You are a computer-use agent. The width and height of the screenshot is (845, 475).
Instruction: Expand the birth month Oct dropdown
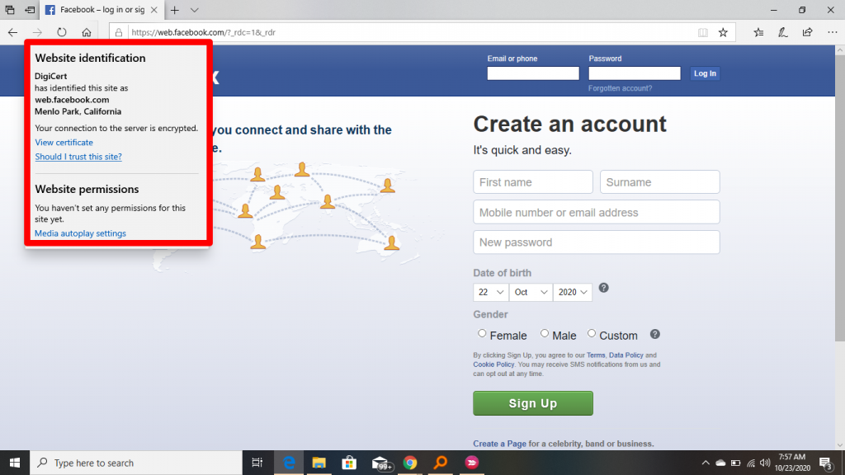[x=531, y=292]
